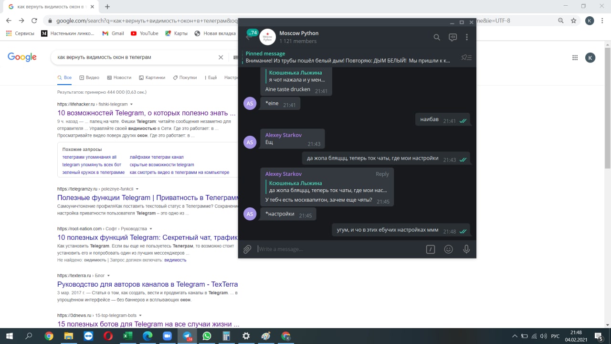The image size is (611, 344).
Task: Open the Chrome three-dot menu
Action: click(x=603, y=21)
